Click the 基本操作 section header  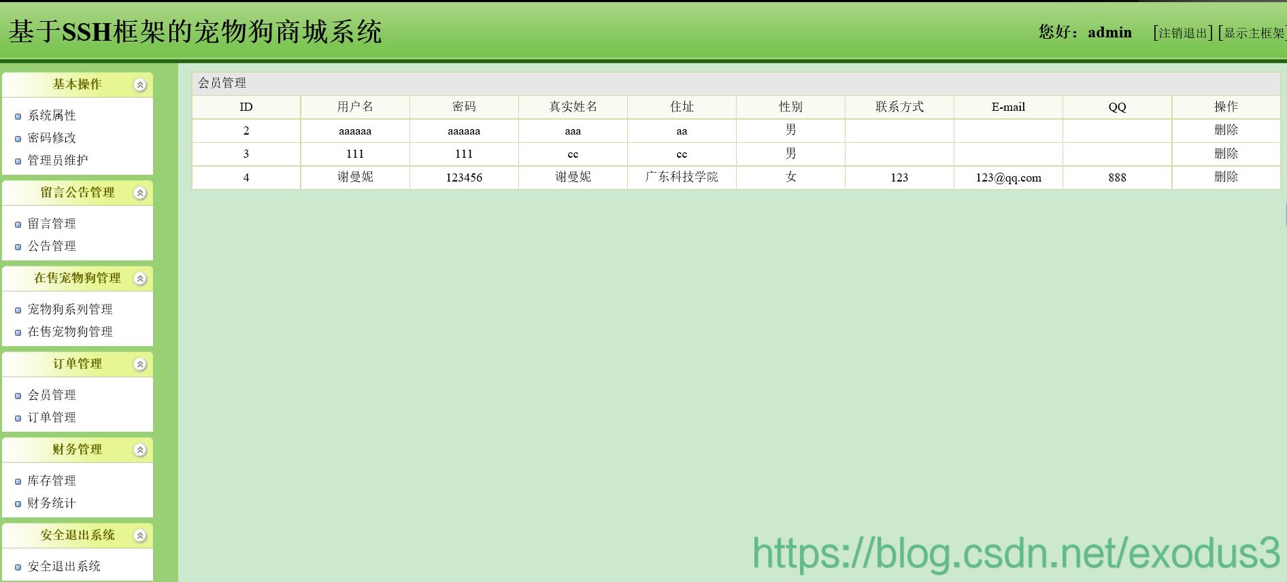click(x=77, y=84)
